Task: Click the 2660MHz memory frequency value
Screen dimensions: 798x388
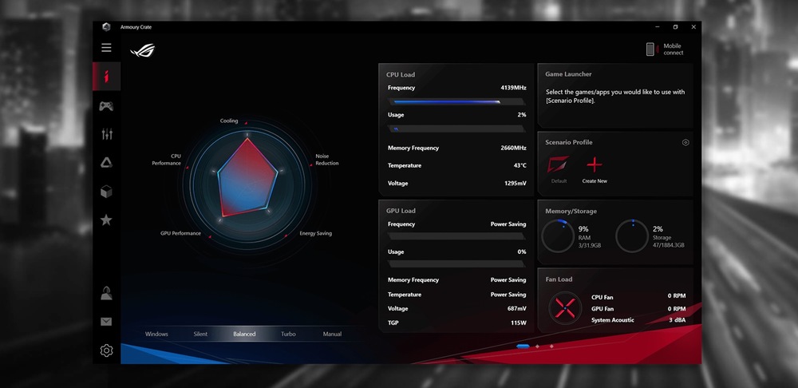Action: click(x=513, y=148)
